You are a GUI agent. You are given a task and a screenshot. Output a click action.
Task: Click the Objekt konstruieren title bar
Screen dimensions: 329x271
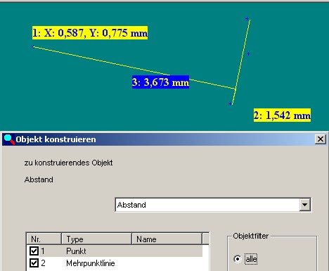pyautogui.click(x=164, y=139)
